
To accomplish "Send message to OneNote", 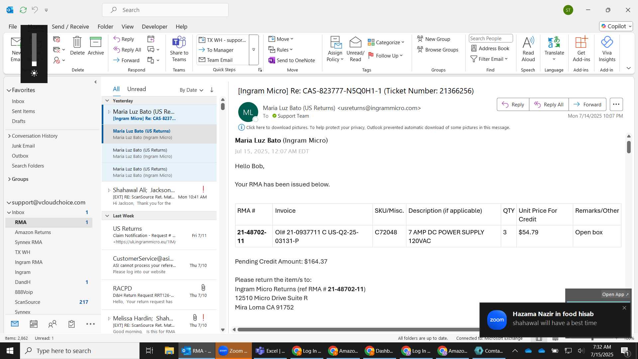I will coord(292,60).
